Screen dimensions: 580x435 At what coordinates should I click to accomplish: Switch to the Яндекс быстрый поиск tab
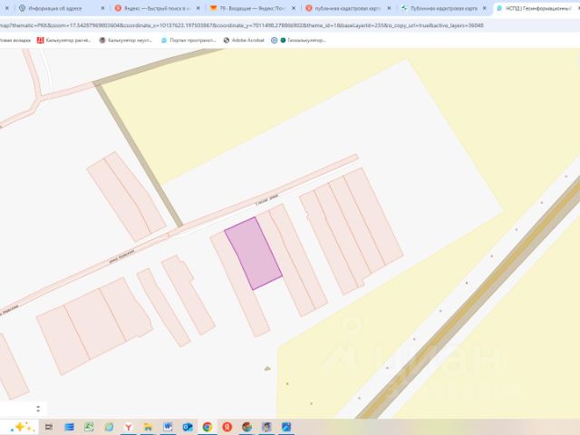tap(151, 8)
